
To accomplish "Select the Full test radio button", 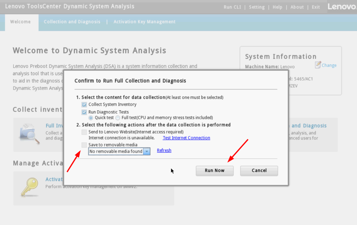I will tap(118, 118).
